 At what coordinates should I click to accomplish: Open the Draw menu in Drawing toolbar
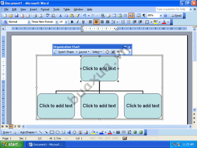tap(7, 132)
